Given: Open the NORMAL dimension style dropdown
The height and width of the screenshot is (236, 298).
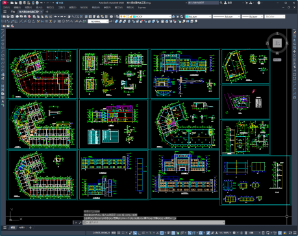Looking at the screenshot, I should [106, 21].
